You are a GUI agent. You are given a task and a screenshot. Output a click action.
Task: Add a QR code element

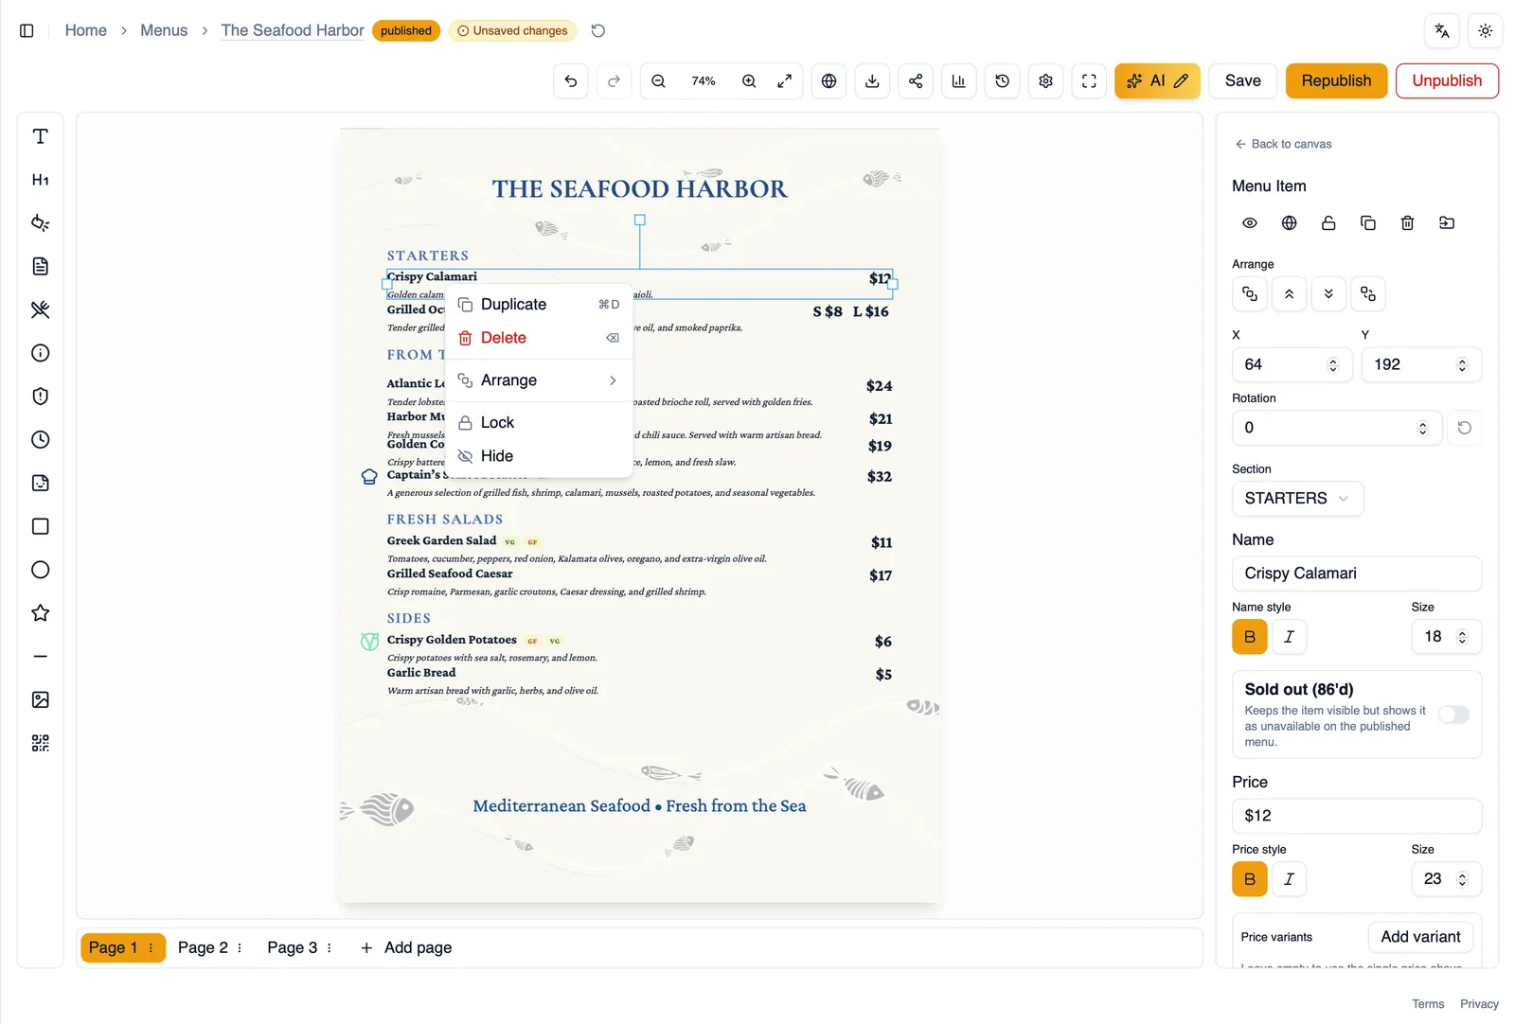pos(40,743)
